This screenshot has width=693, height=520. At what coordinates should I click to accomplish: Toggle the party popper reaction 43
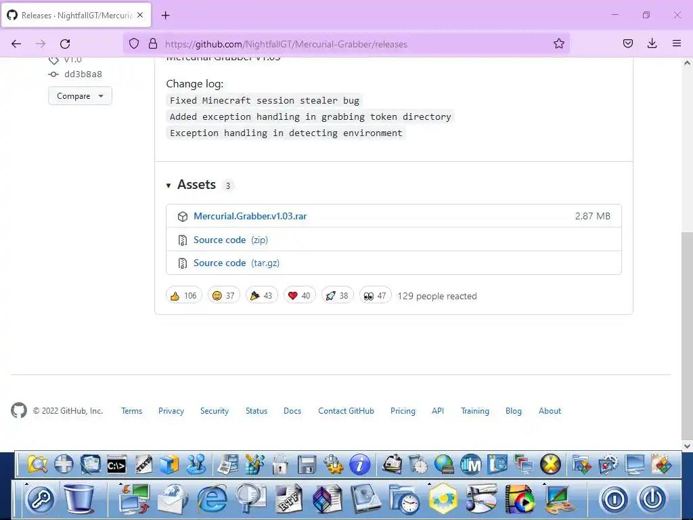[262, 295]
